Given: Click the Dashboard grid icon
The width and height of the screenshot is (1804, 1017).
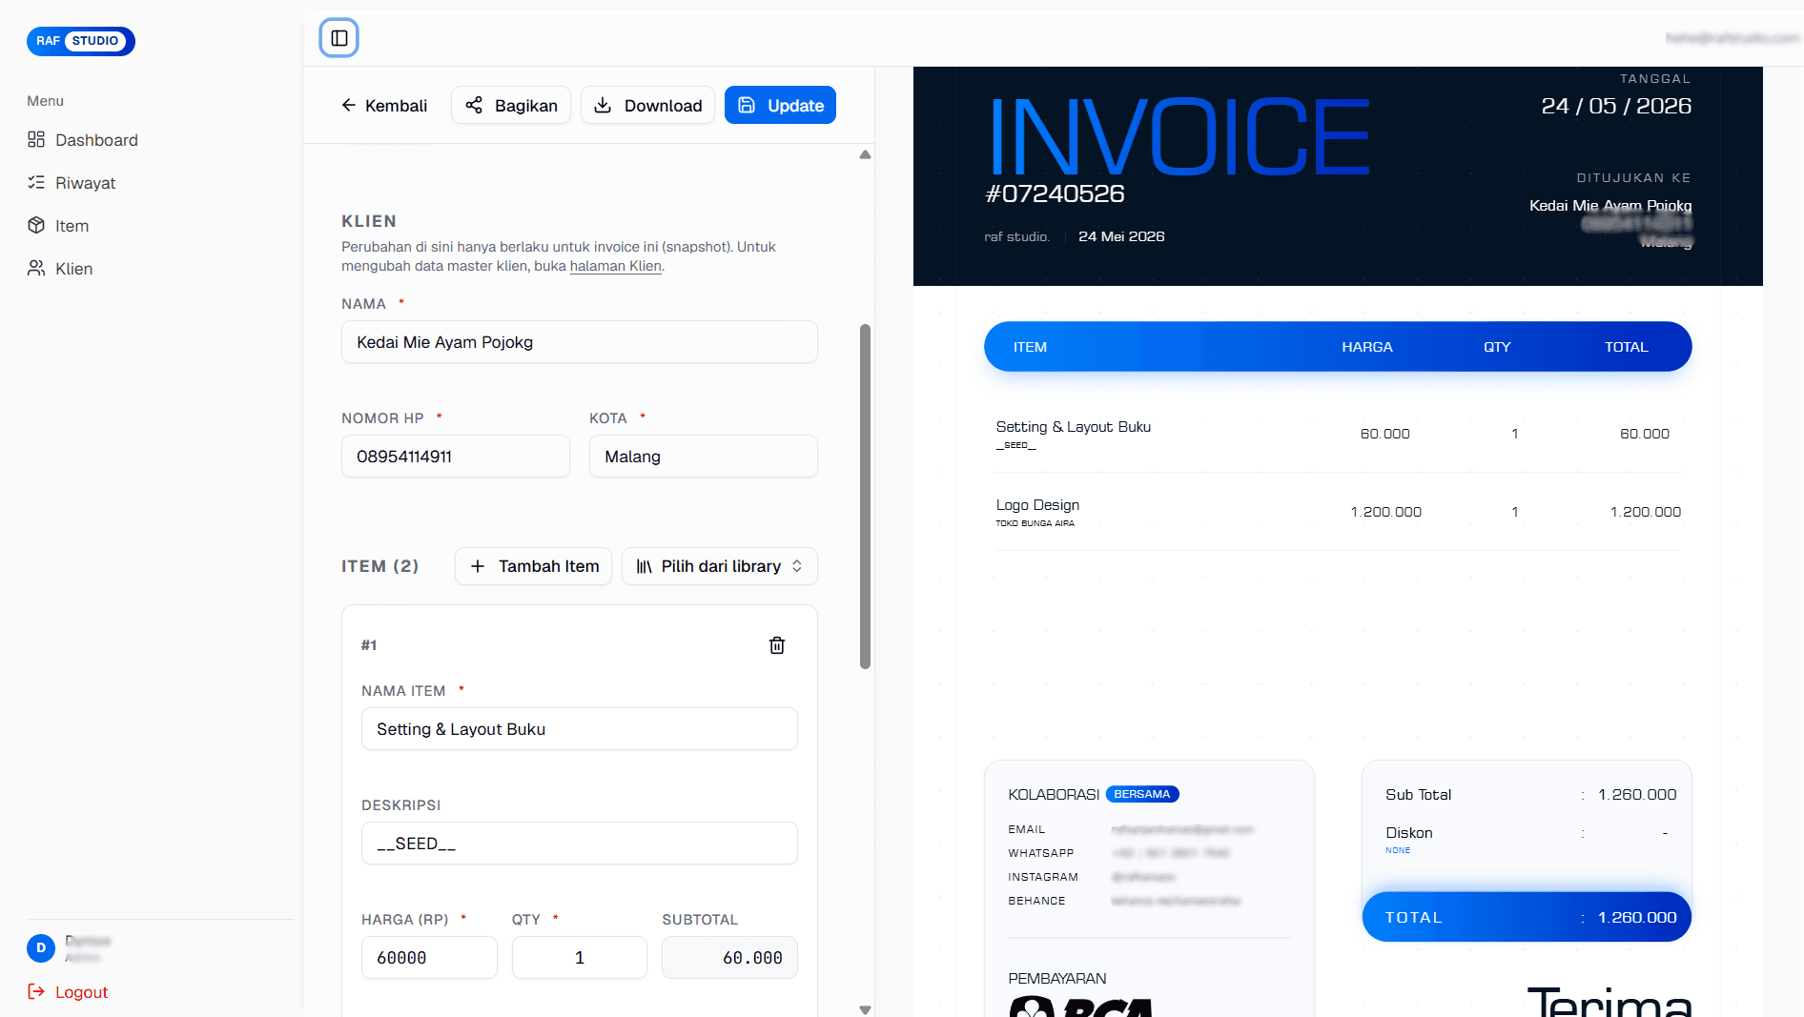Looking at the screenshot, I should (x=36, y=140).
